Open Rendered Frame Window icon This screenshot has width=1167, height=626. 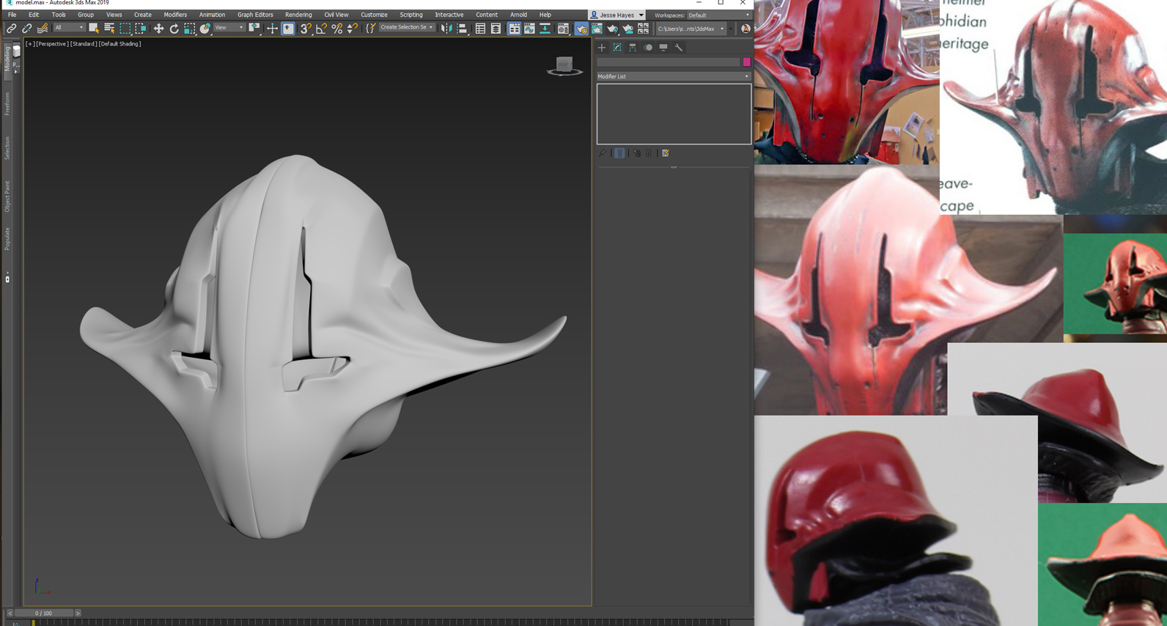click(597, 29)
